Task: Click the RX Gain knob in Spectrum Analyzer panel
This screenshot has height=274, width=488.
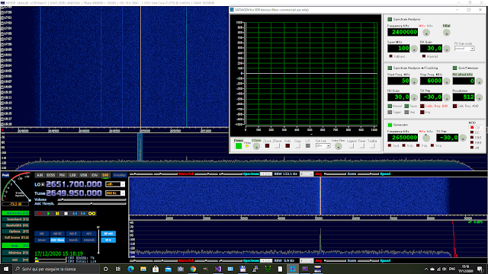Action: [x=447, y=49]
